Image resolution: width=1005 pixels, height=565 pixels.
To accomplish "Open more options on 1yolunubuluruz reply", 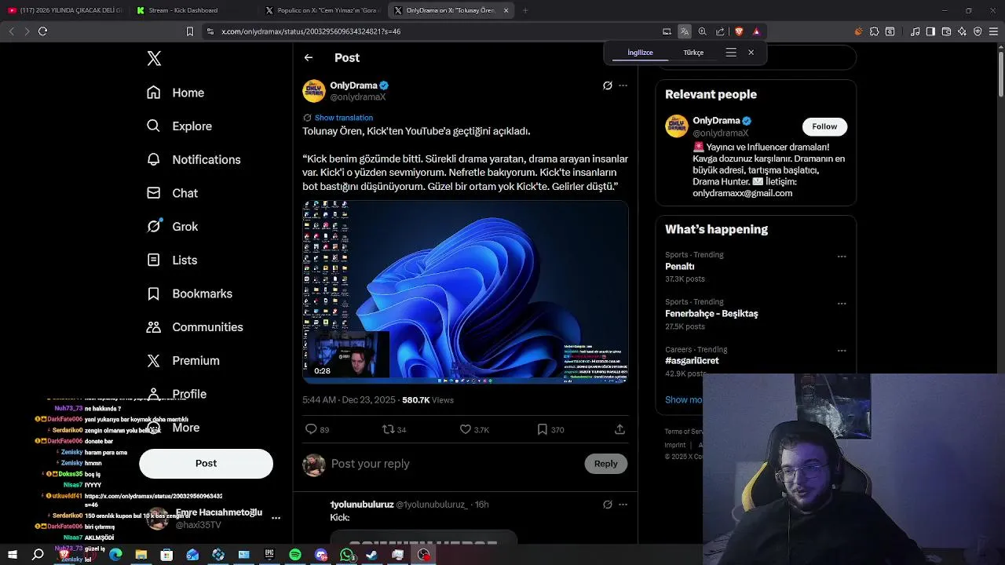I will tap(623, 505).
